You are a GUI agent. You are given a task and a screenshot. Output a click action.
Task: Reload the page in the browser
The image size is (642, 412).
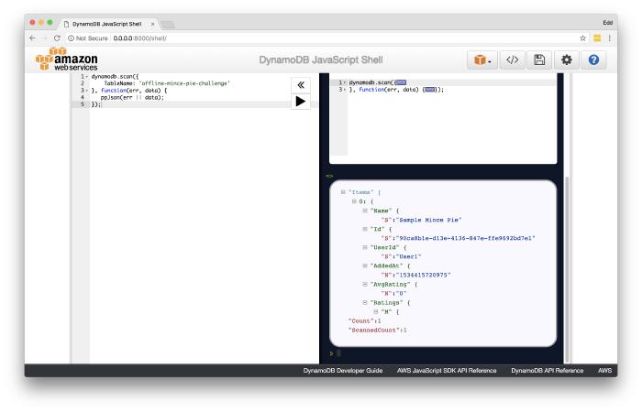57,38
